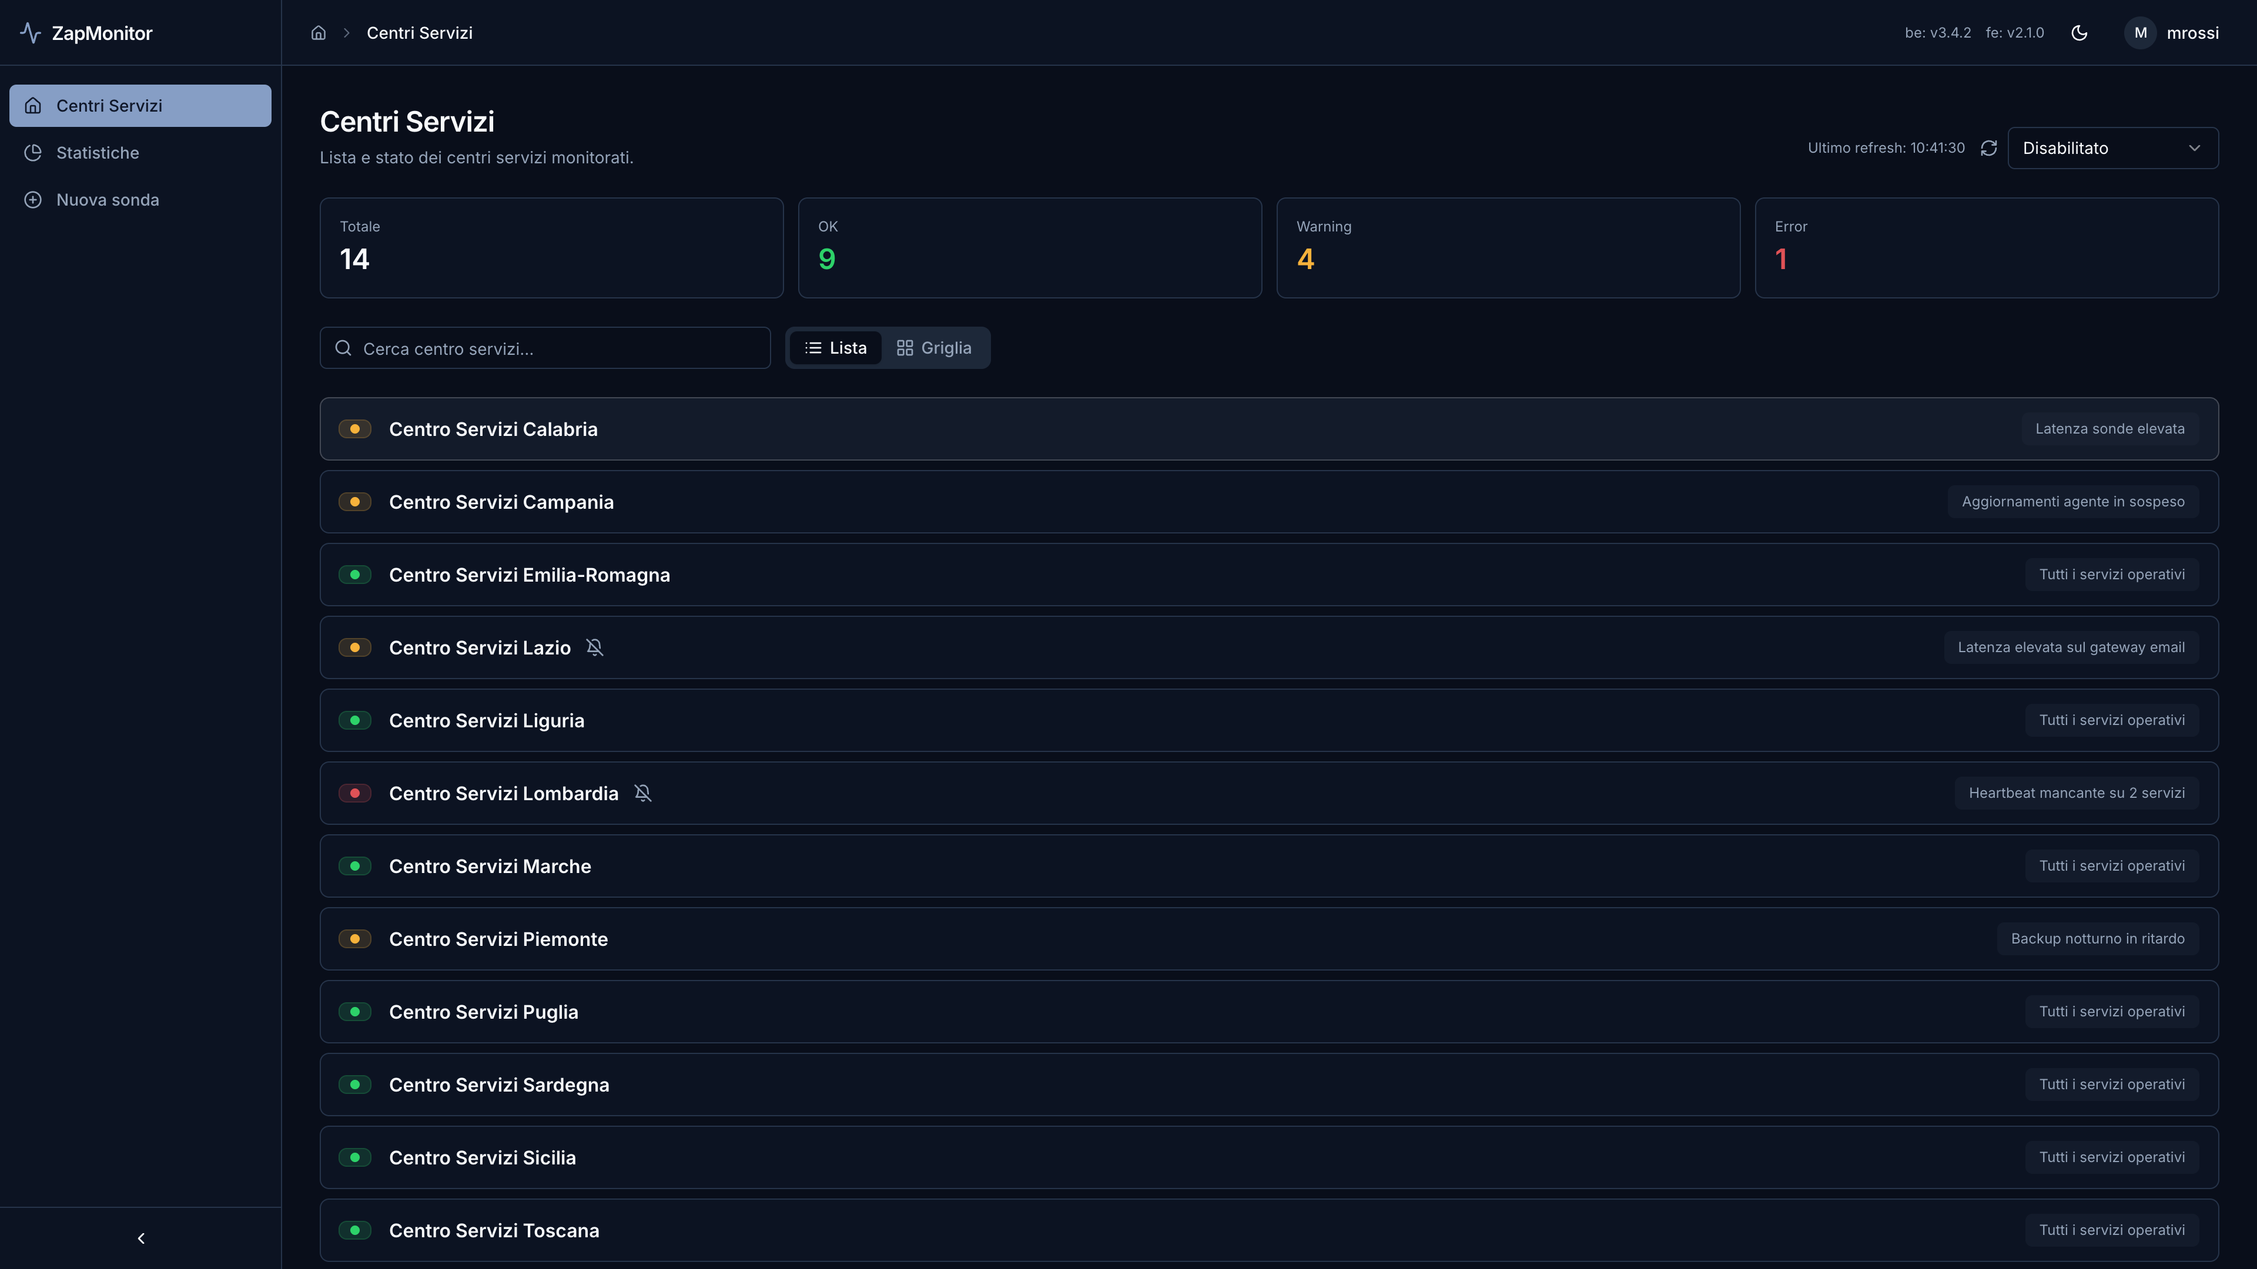Click the Latenza sonde elevata badge

[2110, 429]
